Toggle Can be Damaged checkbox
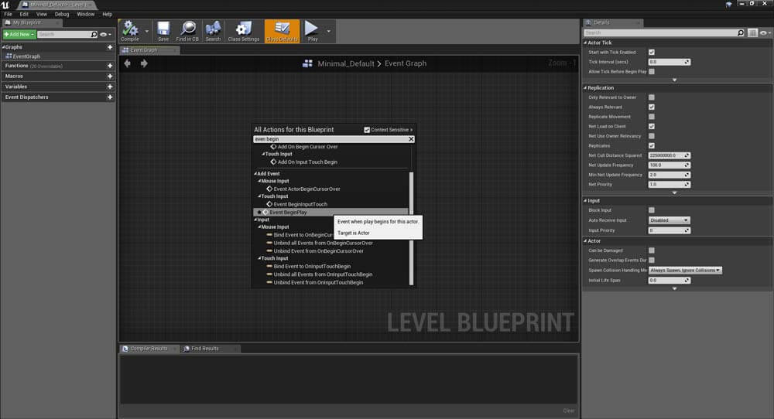The width and height of the screenshot is (774, 419). coord(652,250)
